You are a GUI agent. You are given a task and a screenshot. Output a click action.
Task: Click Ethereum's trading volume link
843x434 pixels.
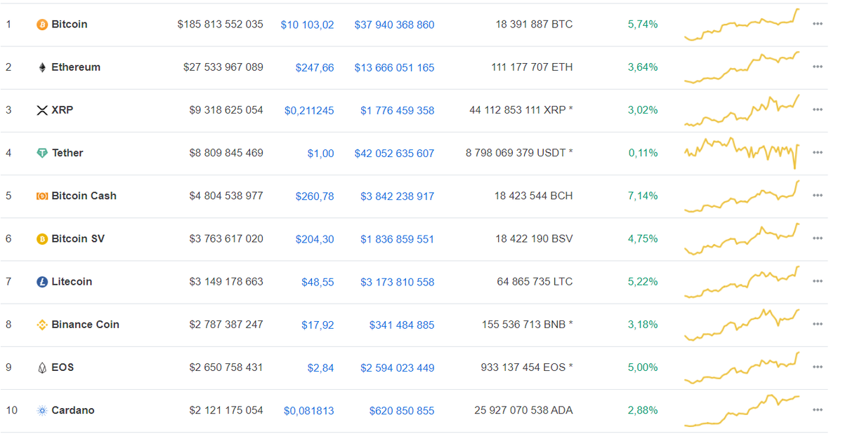(x=394, y=67)
